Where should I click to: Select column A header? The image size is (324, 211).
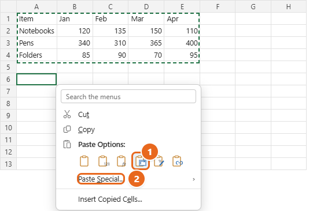tap(36, 6)
